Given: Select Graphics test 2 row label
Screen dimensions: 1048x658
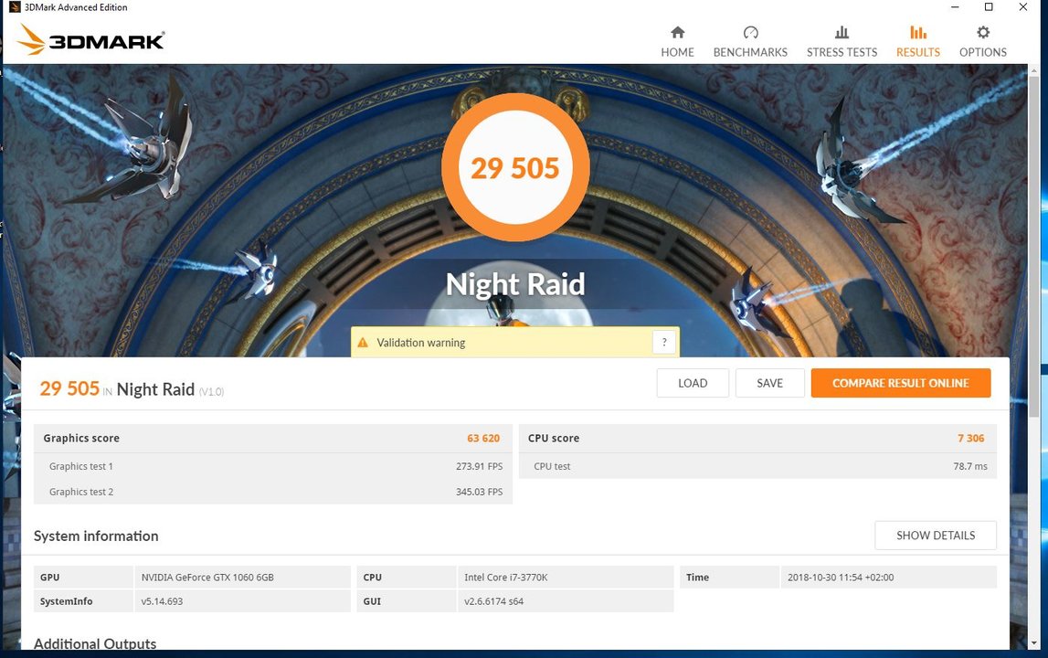Looking at the screenshot, I should (81, 493).
